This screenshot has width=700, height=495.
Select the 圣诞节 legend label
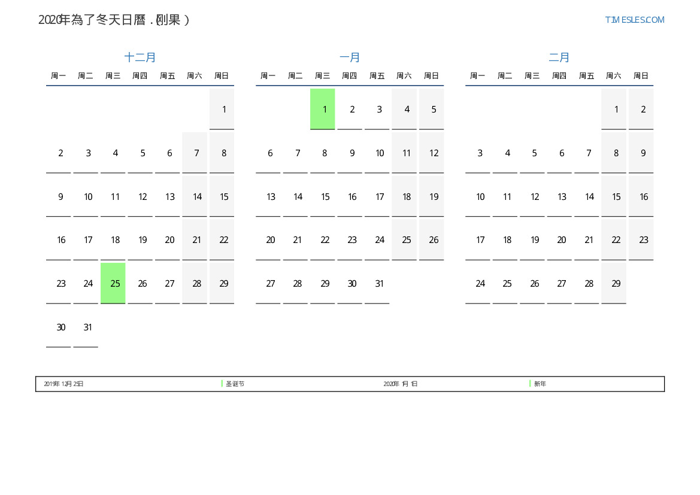click(235, 384)
